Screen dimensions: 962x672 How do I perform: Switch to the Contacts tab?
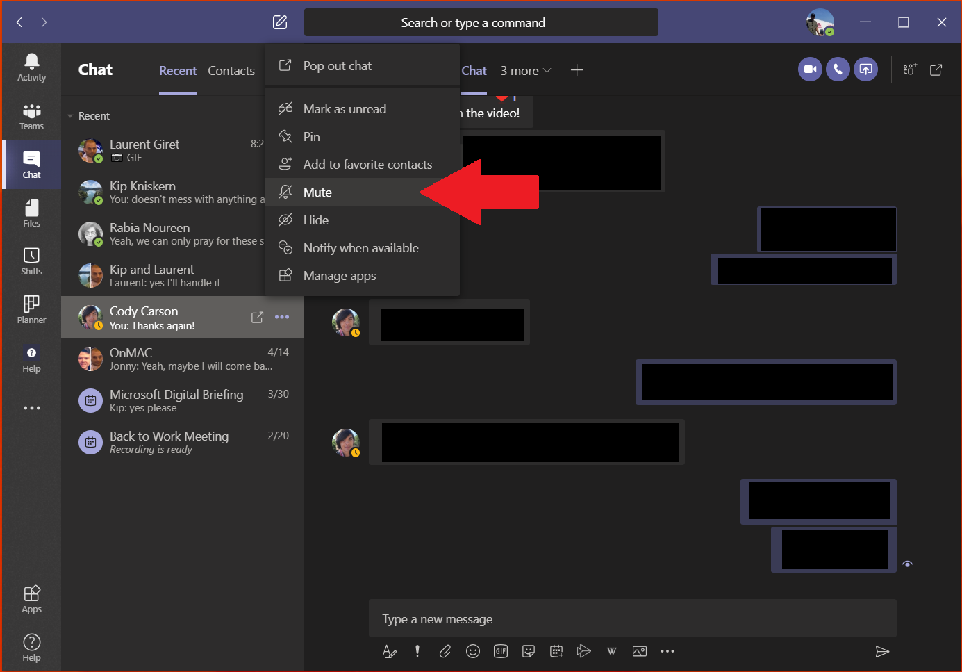[231, 71]
